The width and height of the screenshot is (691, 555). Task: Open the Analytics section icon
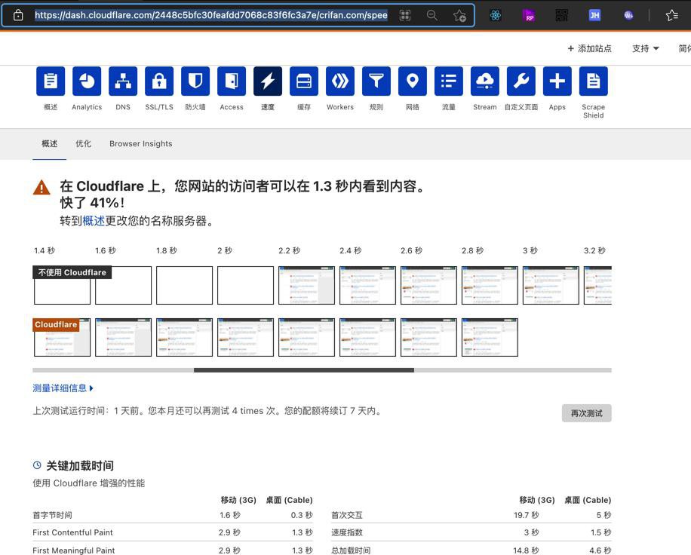pos(87,81)
